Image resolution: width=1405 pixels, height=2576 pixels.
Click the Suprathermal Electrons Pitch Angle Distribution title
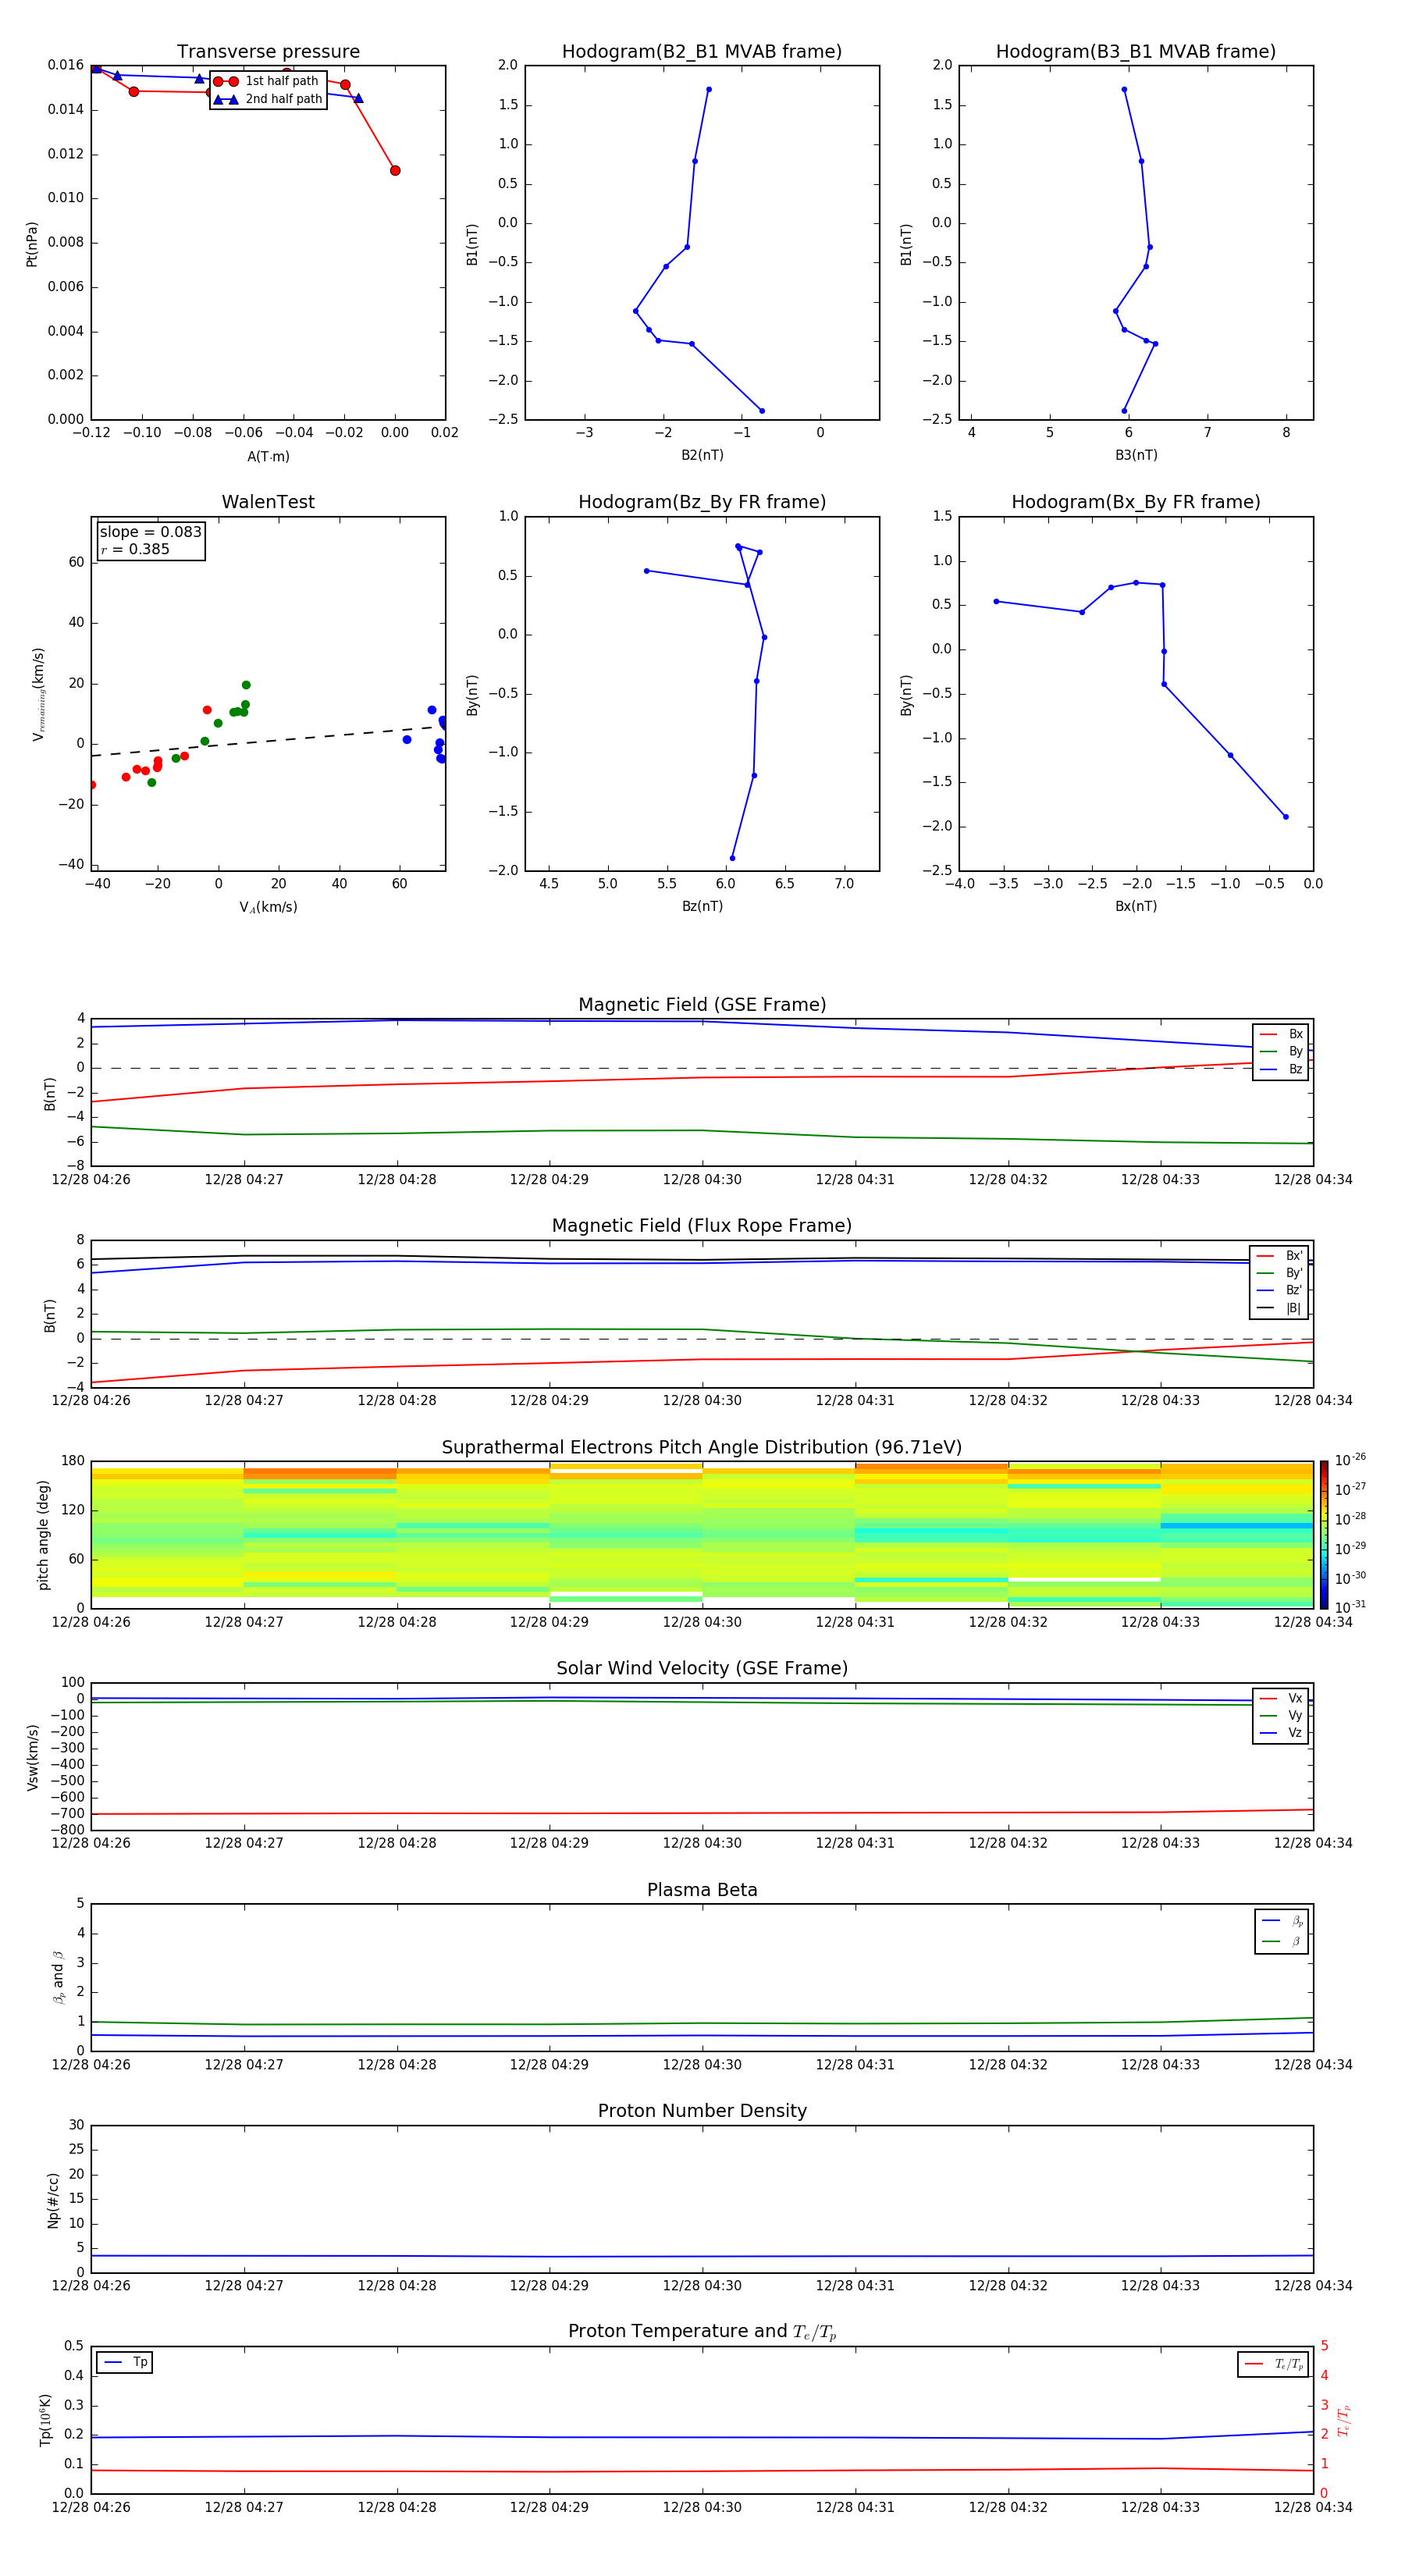tap(702, 1448)
